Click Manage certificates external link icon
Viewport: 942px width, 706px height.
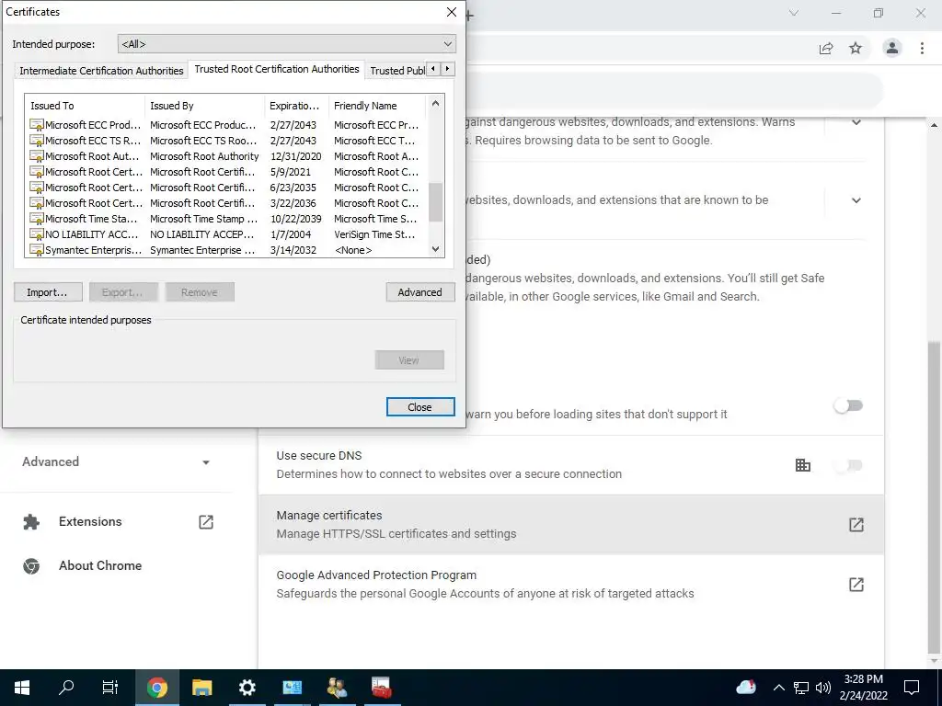tap(856, 525)
